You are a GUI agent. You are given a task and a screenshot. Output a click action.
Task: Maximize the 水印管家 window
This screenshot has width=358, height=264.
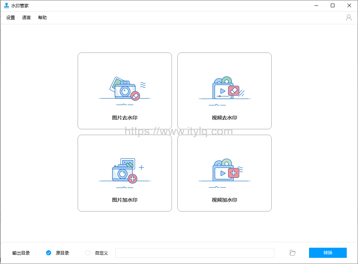point(332,5)
